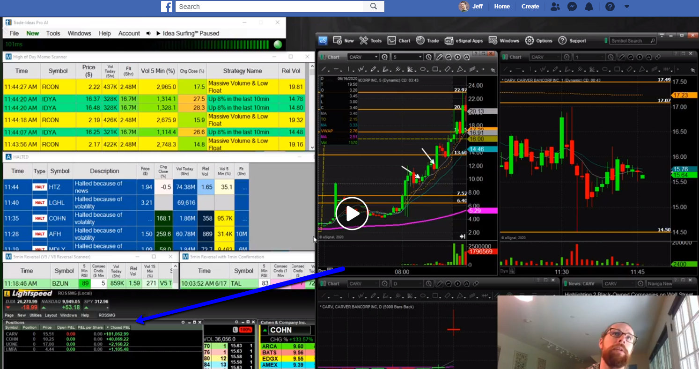Screen dimensions: 699x369
Task: Expand the interval 5 dropdown in left chart
Action: pos(420,57)
